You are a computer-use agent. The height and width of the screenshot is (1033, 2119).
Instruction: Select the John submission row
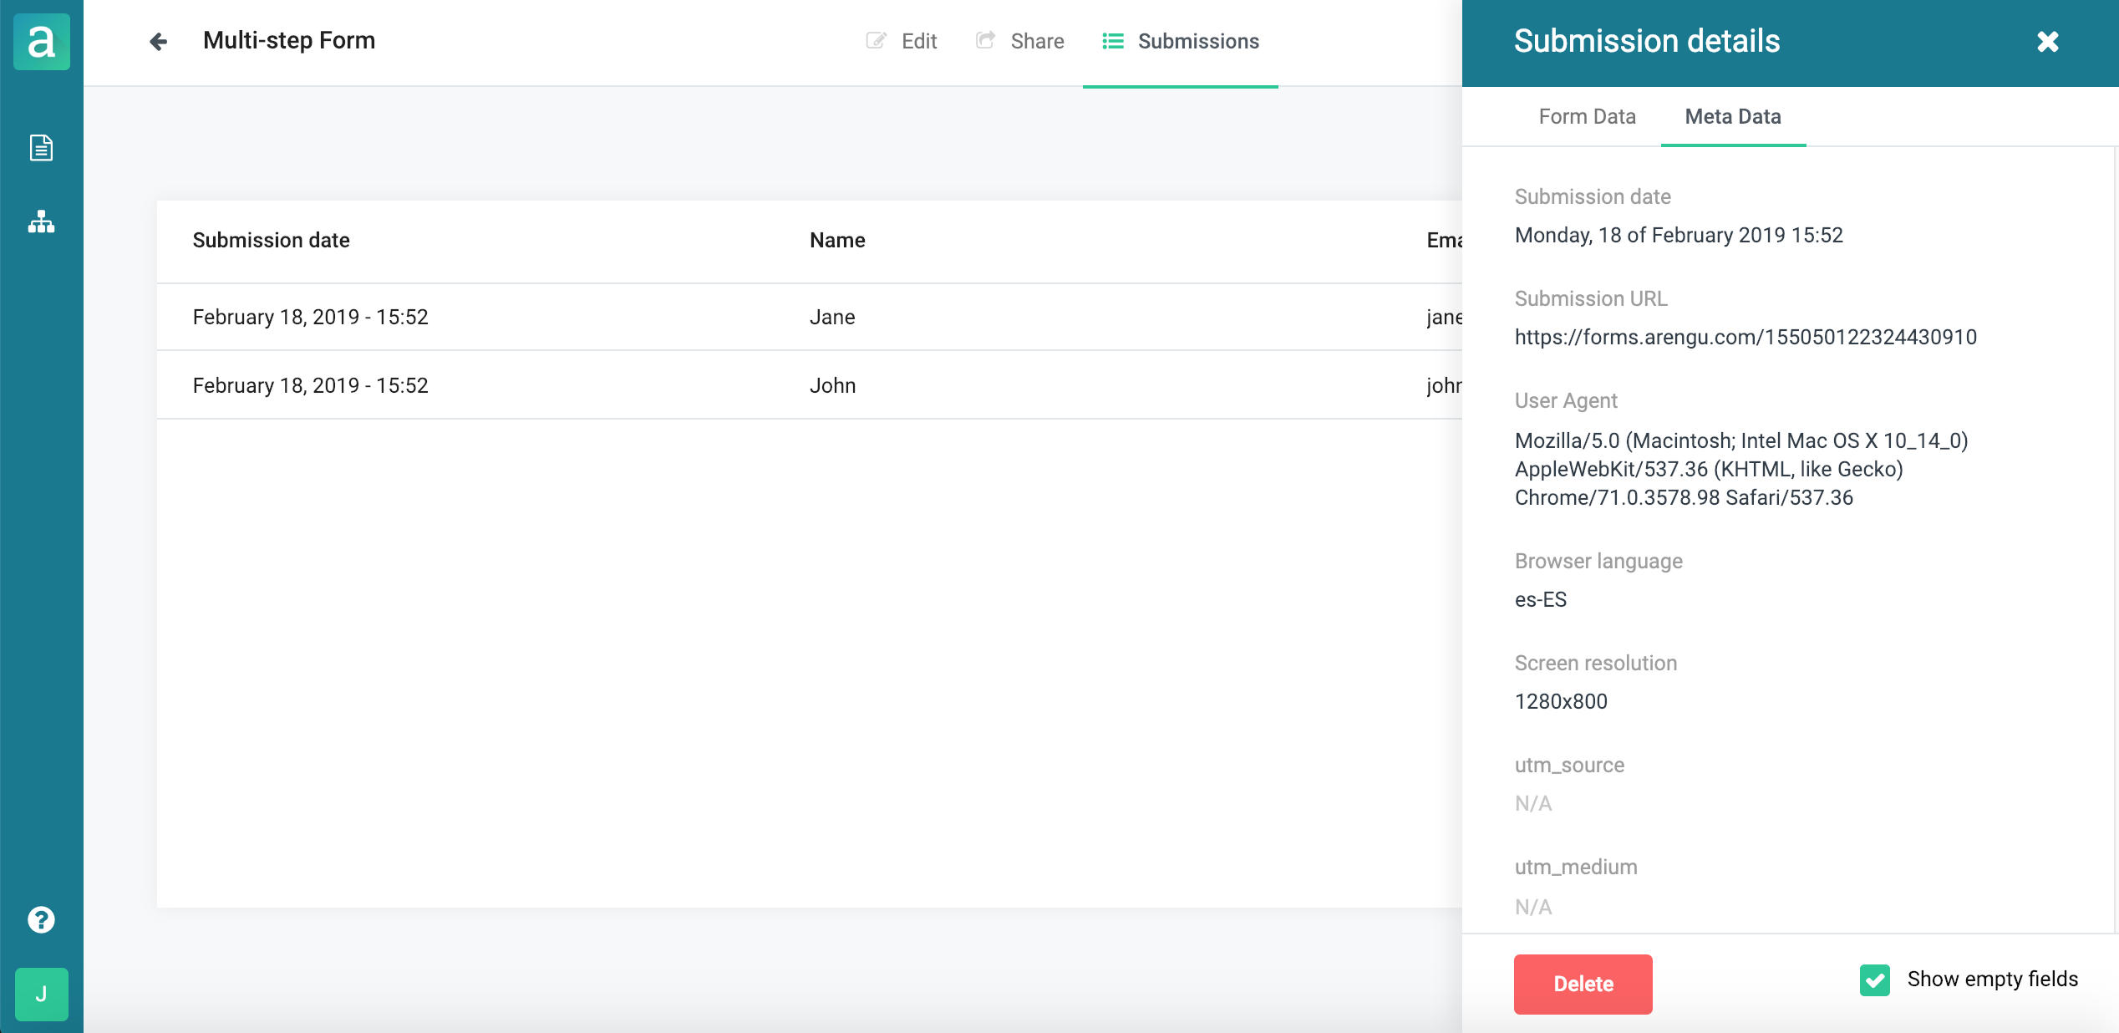(809, 385)
